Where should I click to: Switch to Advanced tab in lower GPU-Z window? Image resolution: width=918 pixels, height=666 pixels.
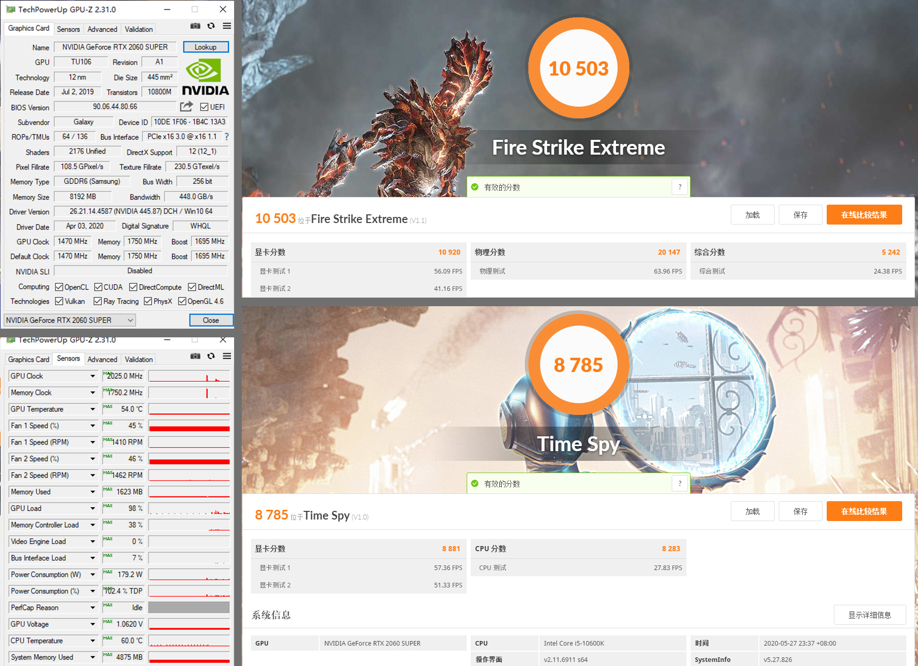click(x=102, y=359)
